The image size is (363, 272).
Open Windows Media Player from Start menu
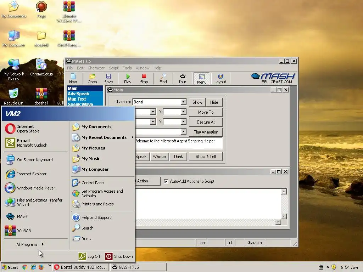pyautogui.click(x=36, y=188)
